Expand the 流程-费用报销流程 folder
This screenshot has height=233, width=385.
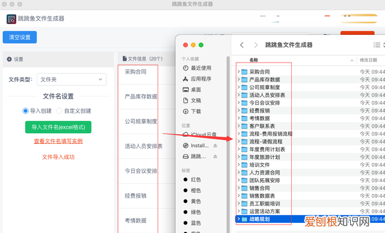[x=238, y=134]
